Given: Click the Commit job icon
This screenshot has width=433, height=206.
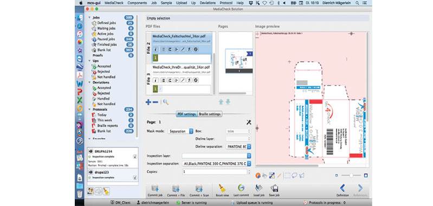Looking at the screenshot, I should click(x=155, y=189).
